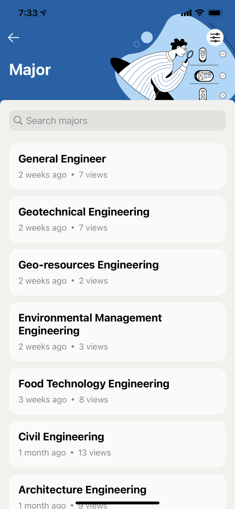Open the General Engineer major
The width and height of the screenshot is (235, 509).
[117, 166]
